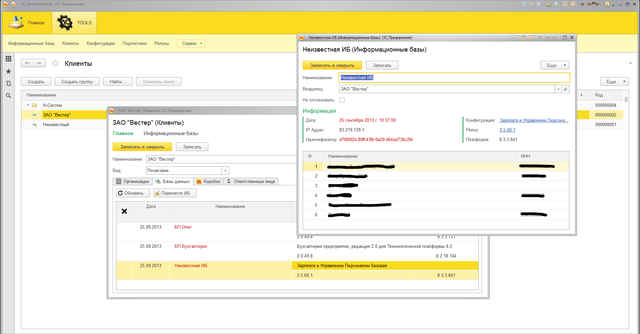This screenshot has width=640, height=334.
Task: Open Главное section with lamp icon
Action: (x=27, y=23)
